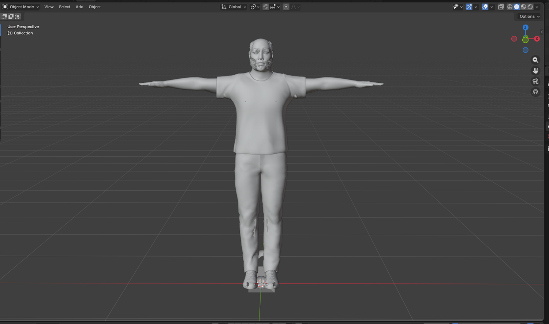Open the Global transform orientation dropdown
This screenshot has width=549, height=324.
[234, 7]
